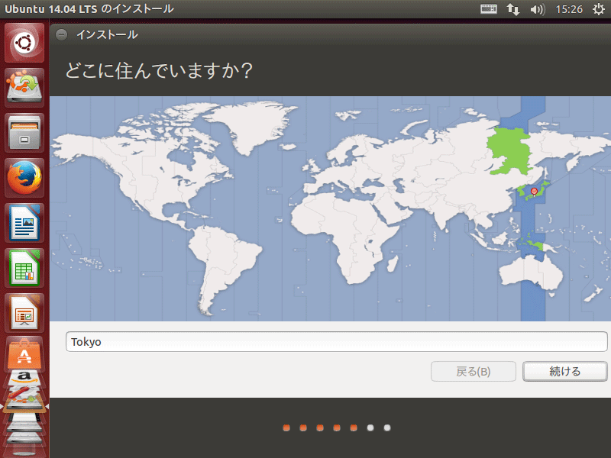
Task: Launch the Install Ubuntu launcher icon
Action: click(x=24, y=88)
